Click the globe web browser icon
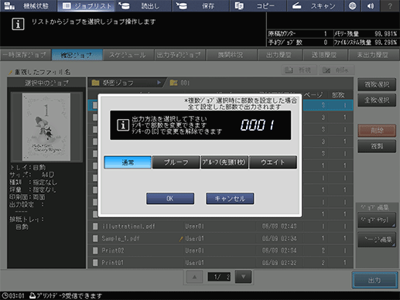This screenshot has width=400, height=300. pos(353,5)
